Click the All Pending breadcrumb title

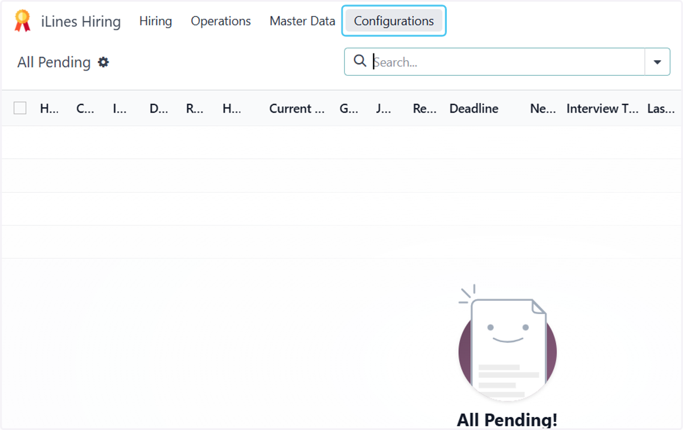[54, 62]
